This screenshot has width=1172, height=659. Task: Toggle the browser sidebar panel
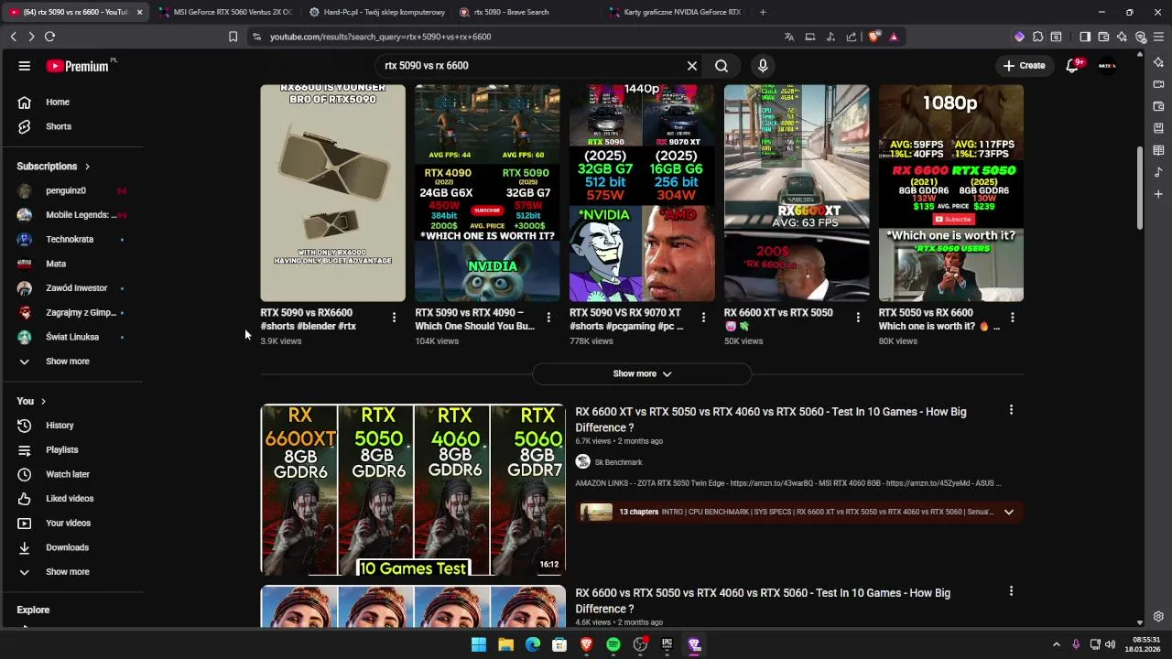(x=1085, y=37)
